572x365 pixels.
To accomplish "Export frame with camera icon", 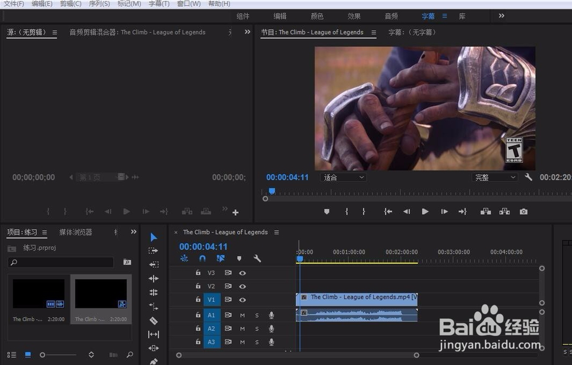I will 523,212.
